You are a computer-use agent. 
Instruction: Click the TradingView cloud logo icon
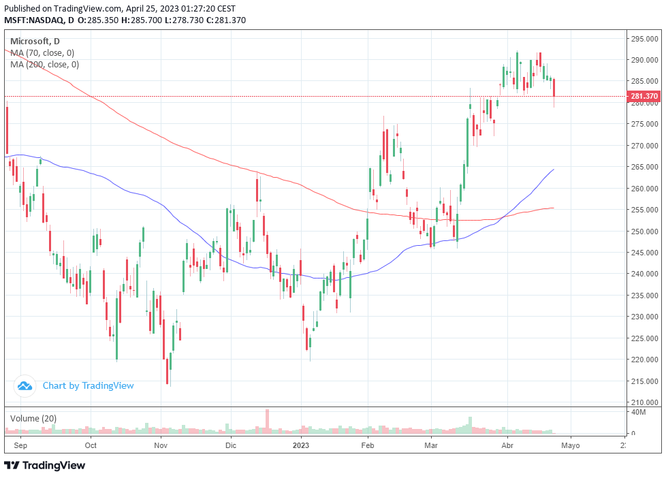click(x=25, y=386)
